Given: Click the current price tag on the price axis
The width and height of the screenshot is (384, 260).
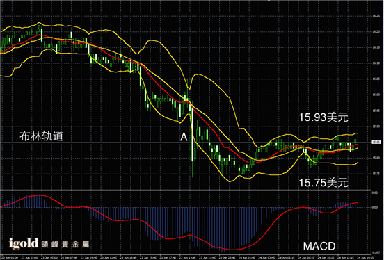Looking at the screenshot, I should click(376, 142).
